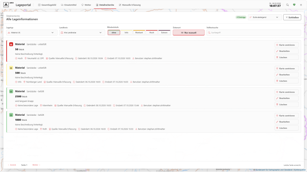Screen dimensions: 307x172
Task: Click clock icon beside Endzeit 07.10.2026 15:53
Action: tap(109, 129)
